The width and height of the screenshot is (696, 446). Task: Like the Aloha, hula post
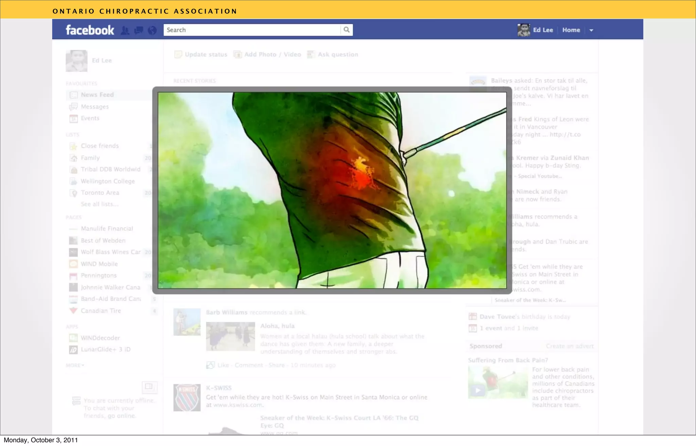point(223,365)
